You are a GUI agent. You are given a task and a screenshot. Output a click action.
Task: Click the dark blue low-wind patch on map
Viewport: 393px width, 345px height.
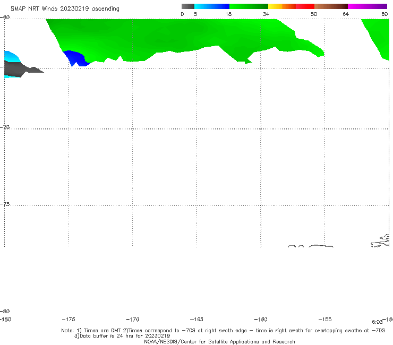(76, 58)
